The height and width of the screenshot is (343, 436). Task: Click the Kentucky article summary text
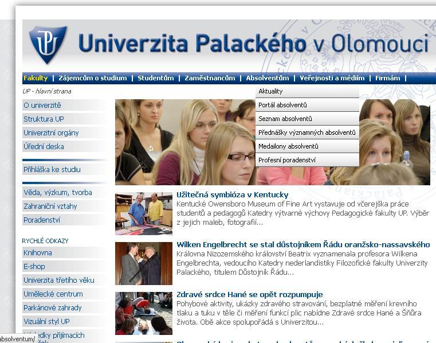(303, 213)
